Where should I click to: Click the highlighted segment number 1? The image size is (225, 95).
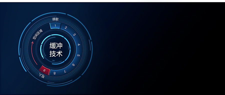pyautogui.click(x=55, y=25)
